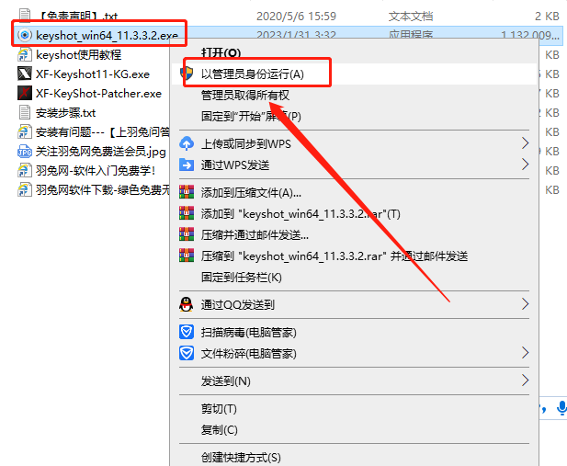Select the 【免责声明】.txt file name
This screenshot has width=567, height=466.
(x=77, y=16)
